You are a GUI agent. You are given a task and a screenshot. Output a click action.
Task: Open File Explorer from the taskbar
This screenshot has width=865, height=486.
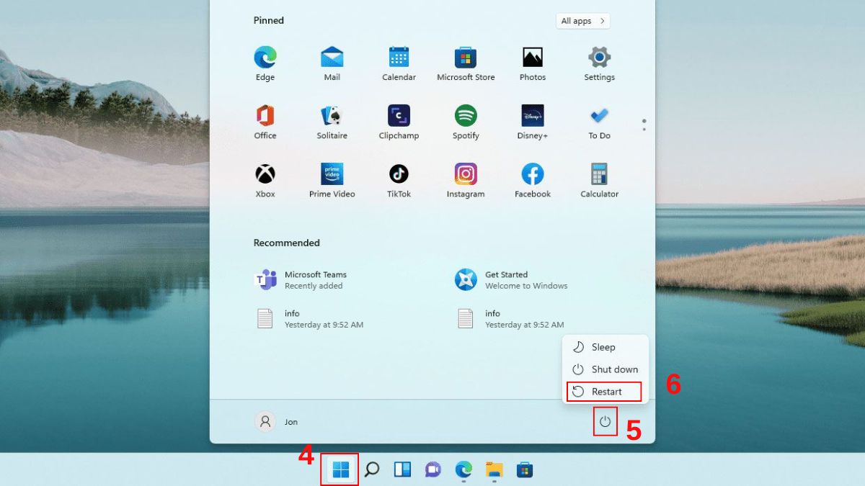coord(494,470)
